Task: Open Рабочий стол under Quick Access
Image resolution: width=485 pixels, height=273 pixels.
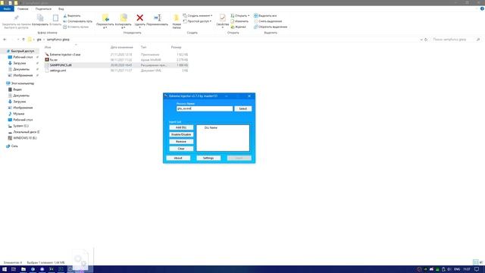Action: click(23, 57)
